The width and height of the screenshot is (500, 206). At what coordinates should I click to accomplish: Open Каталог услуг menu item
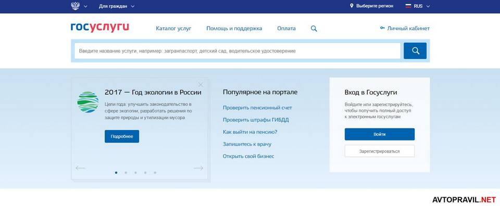(173, 28)
